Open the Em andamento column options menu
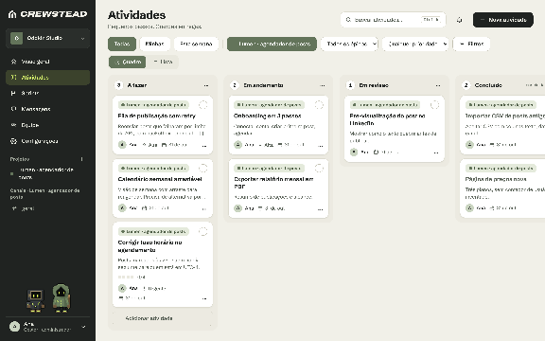Viewport: 545px width, 341px height. click(x=323, y=85)
